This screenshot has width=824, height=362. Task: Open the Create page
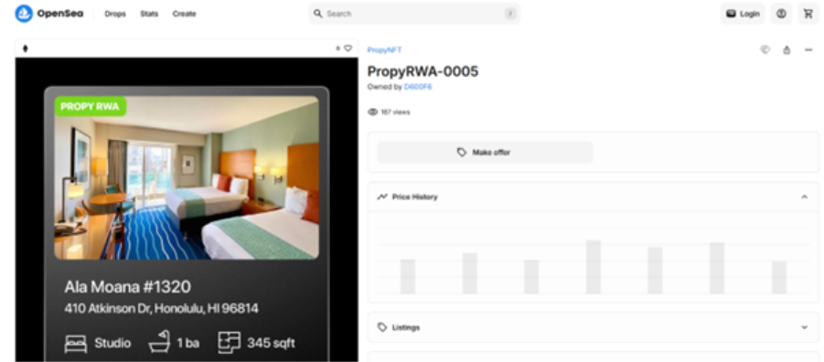pos(184,15)
